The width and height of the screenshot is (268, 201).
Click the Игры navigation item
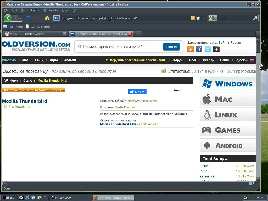(x=54, y=60)
